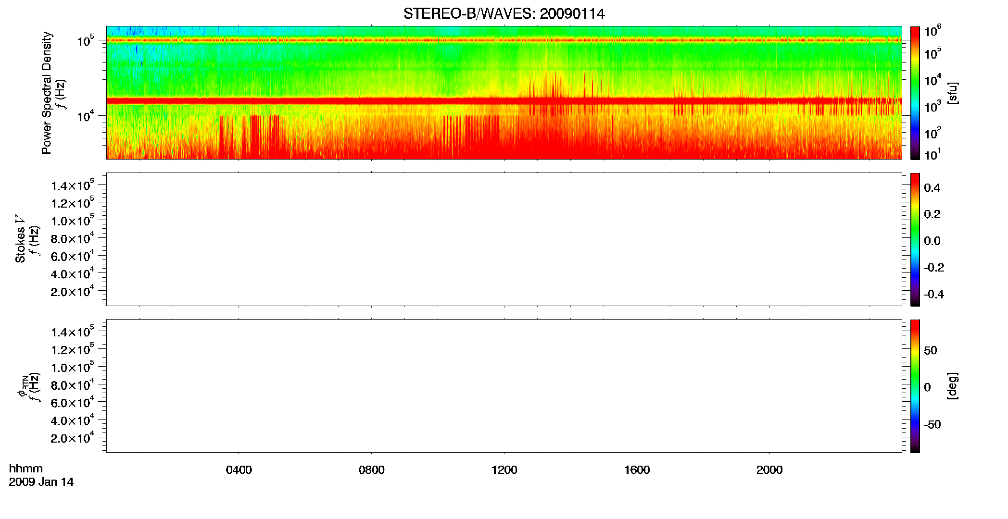
Task: Click inside the empty Stokes V panel
Action: coord(504,239)
